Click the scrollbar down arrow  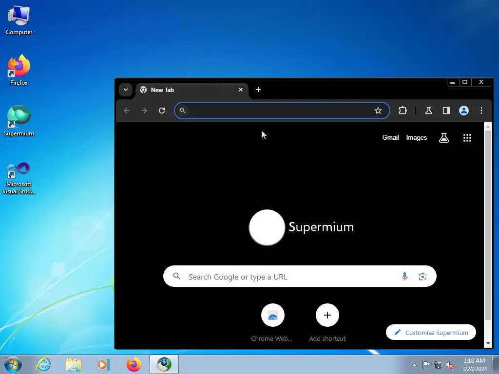(x=488, y=343)
